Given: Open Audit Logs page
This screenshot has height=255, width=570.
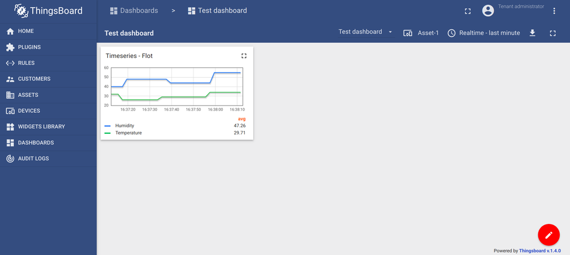Looking at the screenshot, I should (x=48, y=159).
